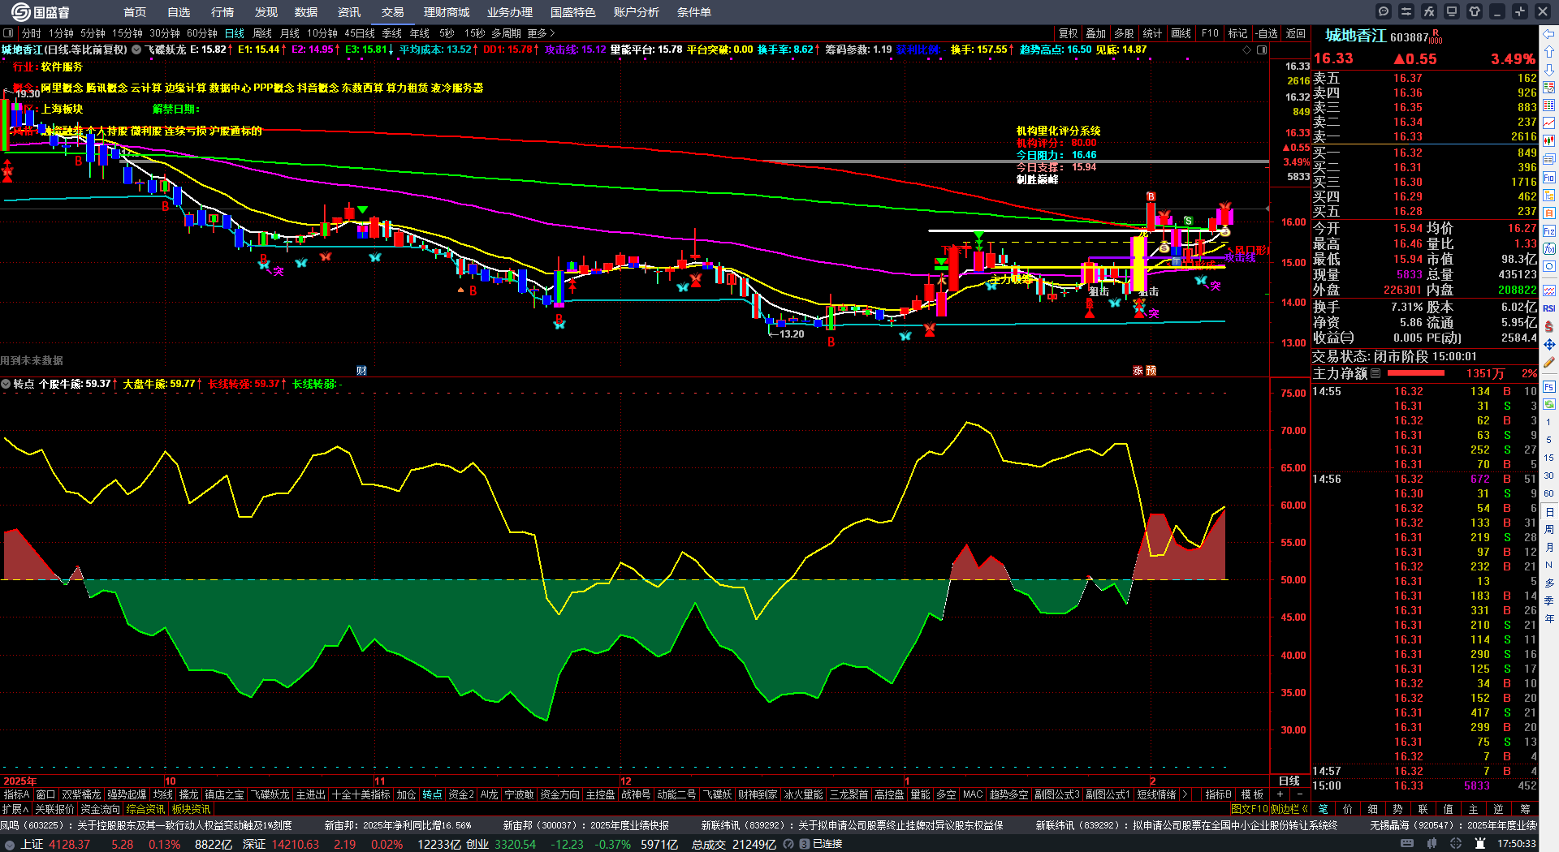Open the 账户分析 menu
The height and width of the screenshot is (852, 1559).
637,12
